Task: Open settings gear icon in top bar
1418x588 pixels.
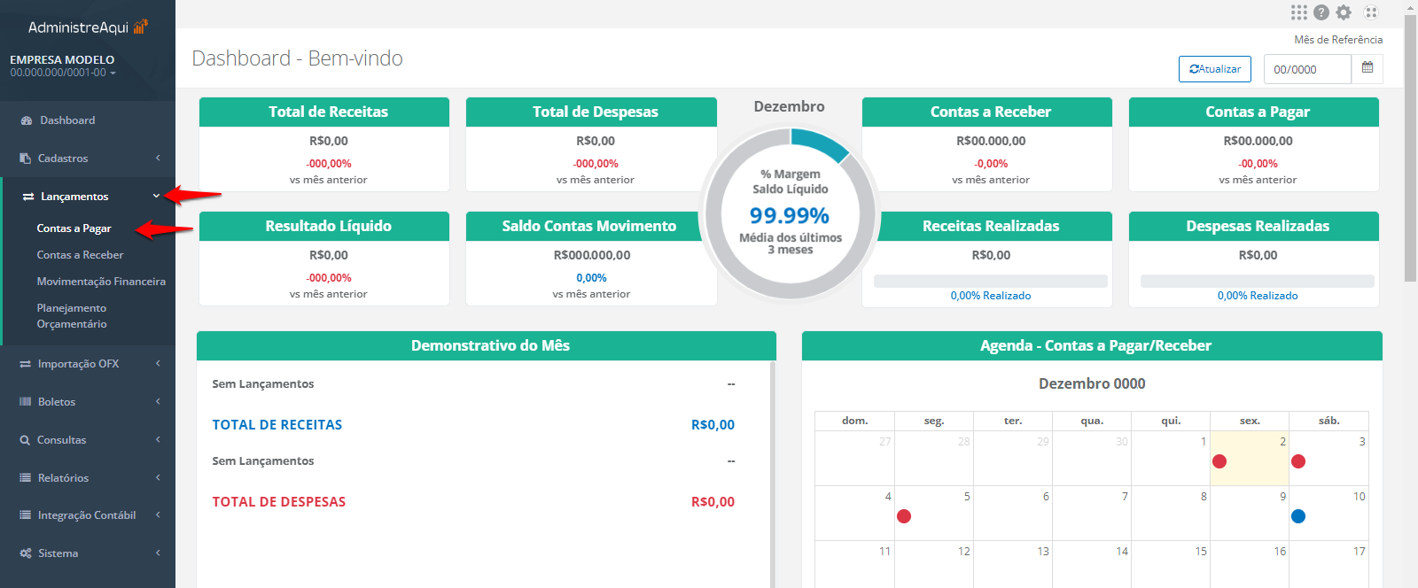Action: click(x=1344, y=12)
